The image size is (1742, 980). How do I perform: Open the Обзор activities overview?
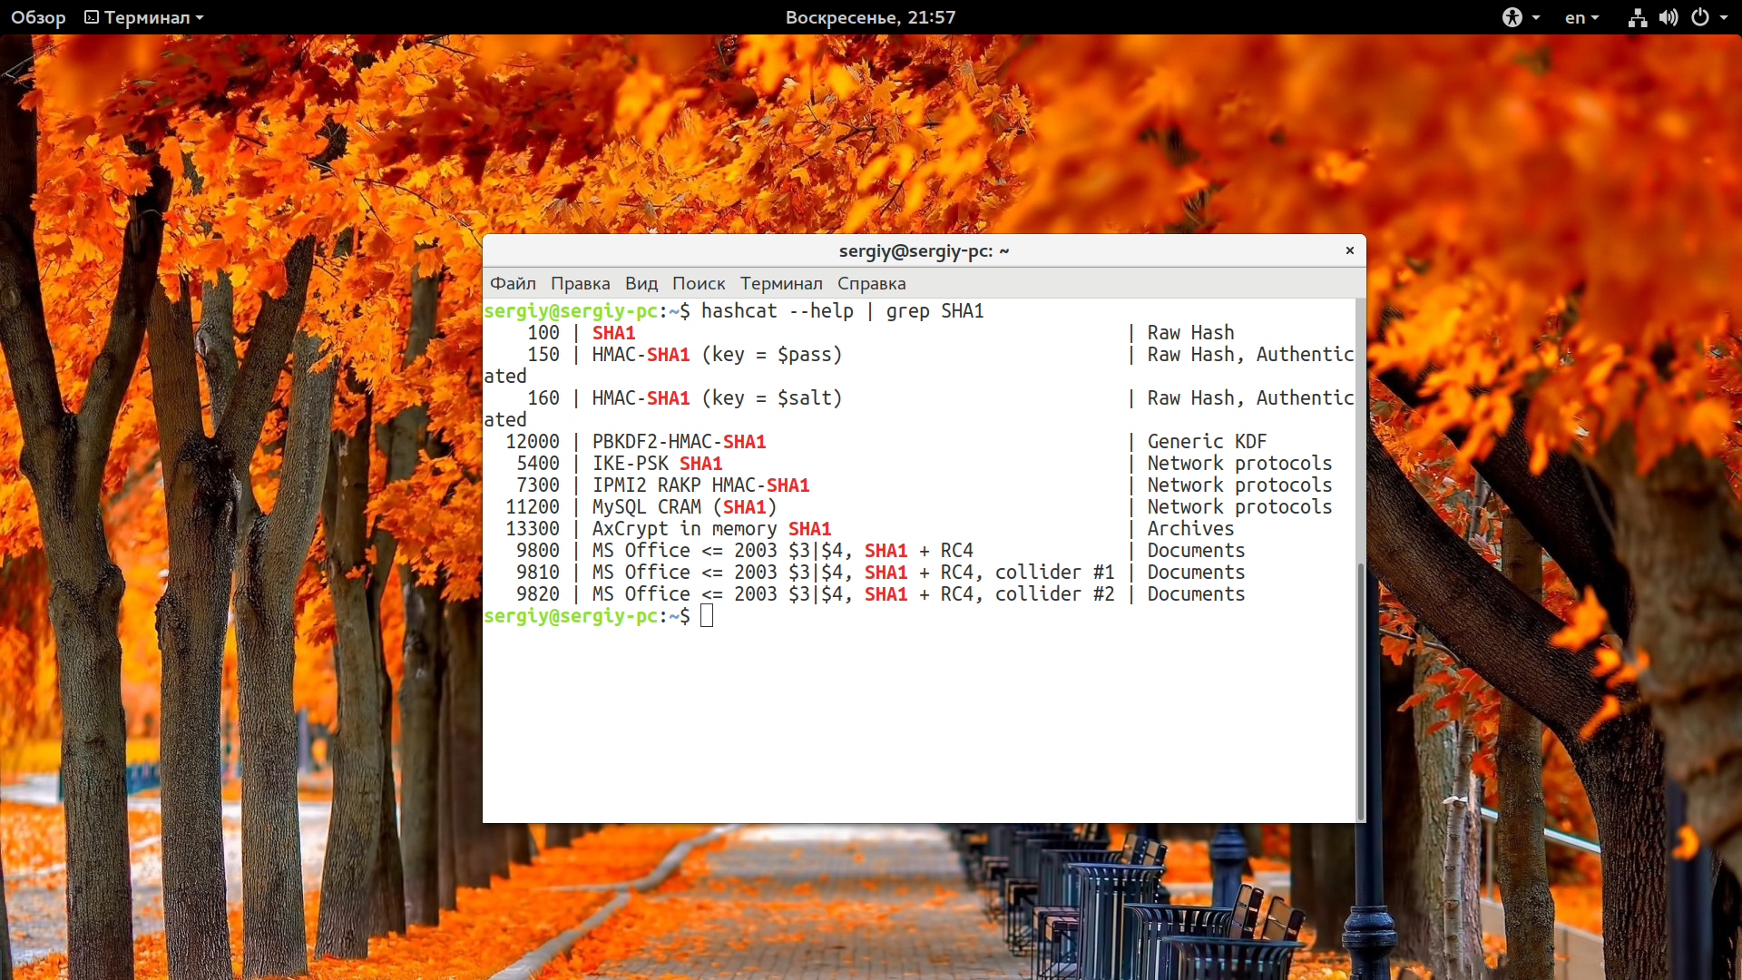coord(38,17)
